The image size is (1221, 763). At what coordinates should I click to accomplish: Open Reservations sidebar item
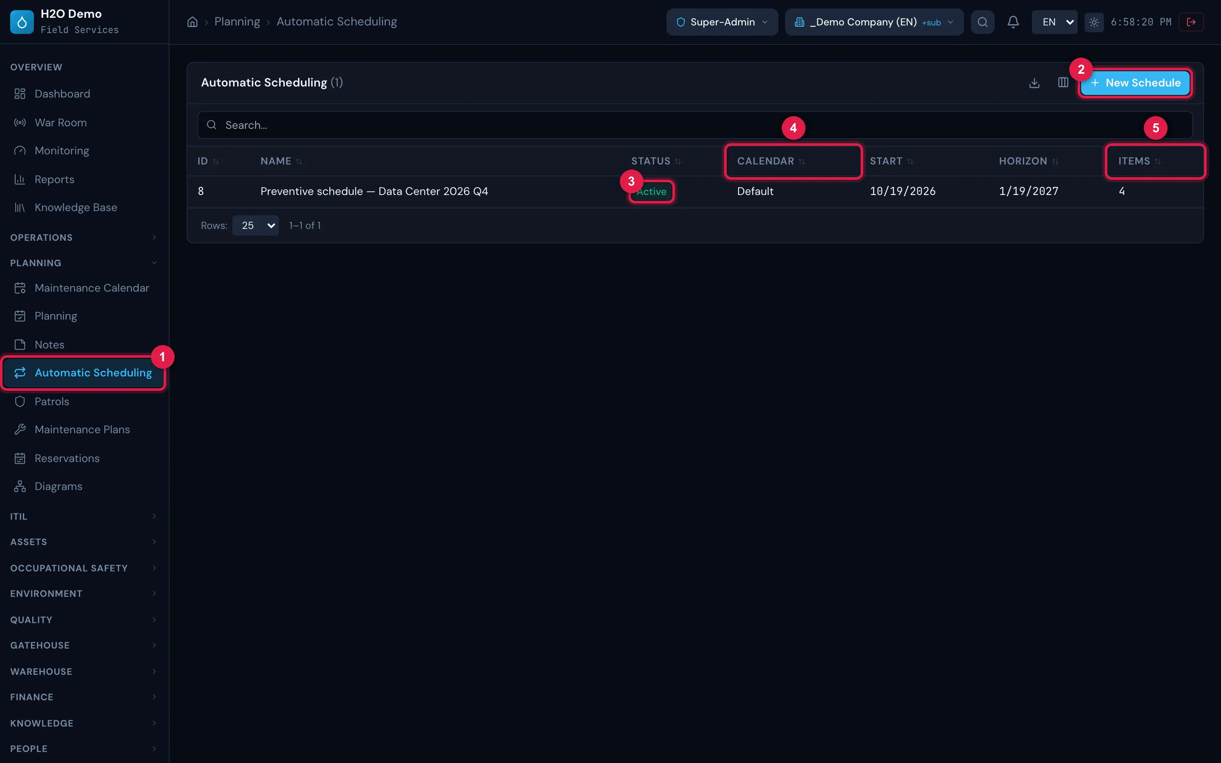84,458
